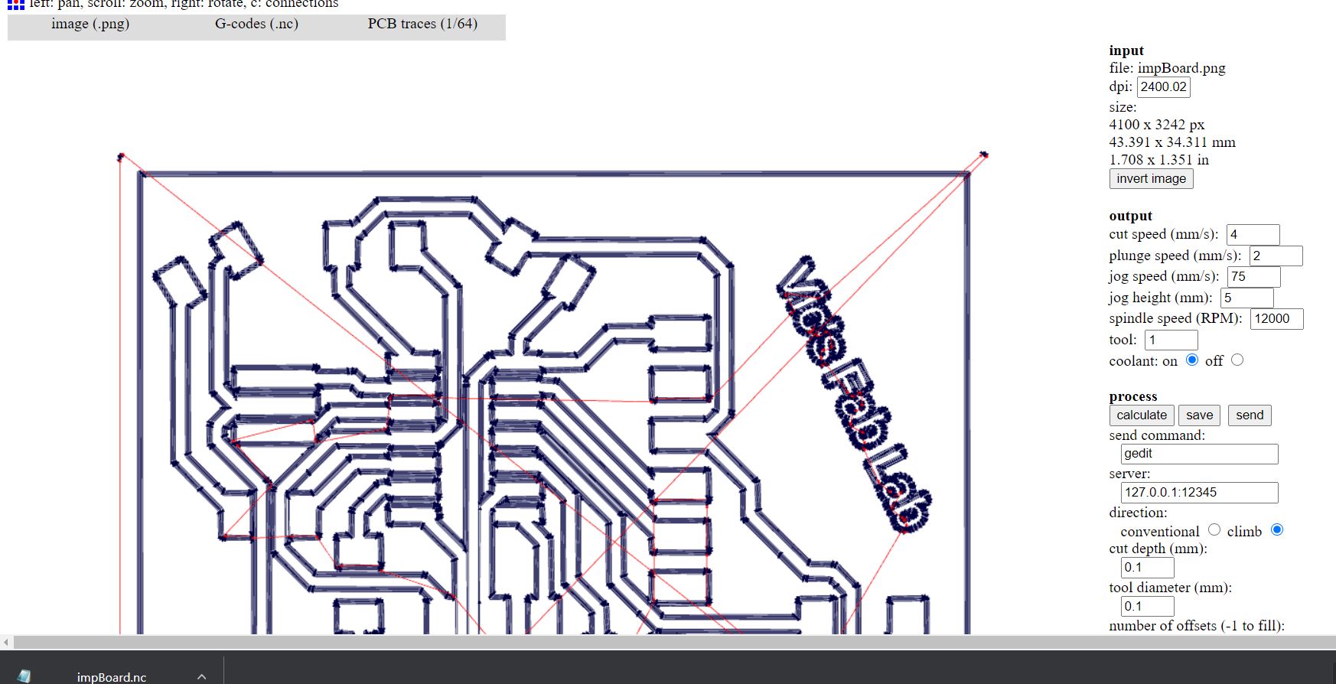Screen dimensions: 1336x684
Task: Expand the impBoard.nc download options chevron
Action: point(201,676)
